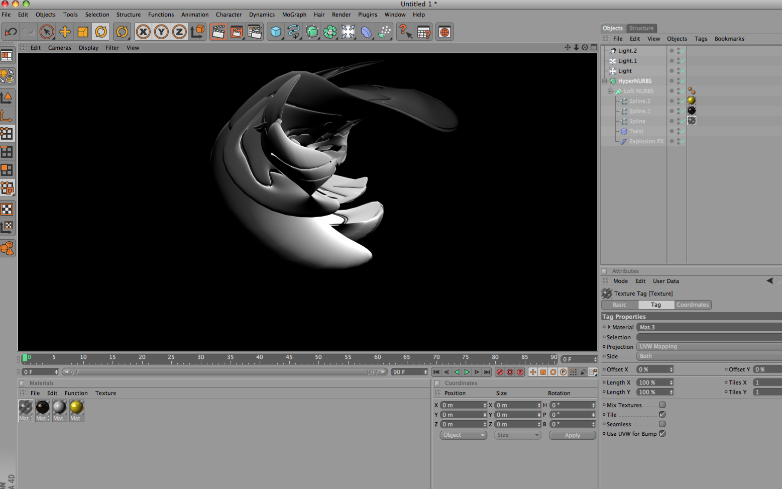Select the Use Texture tool
The width and height of the screenshot is (782, 489).
click(x=7, y=209)
